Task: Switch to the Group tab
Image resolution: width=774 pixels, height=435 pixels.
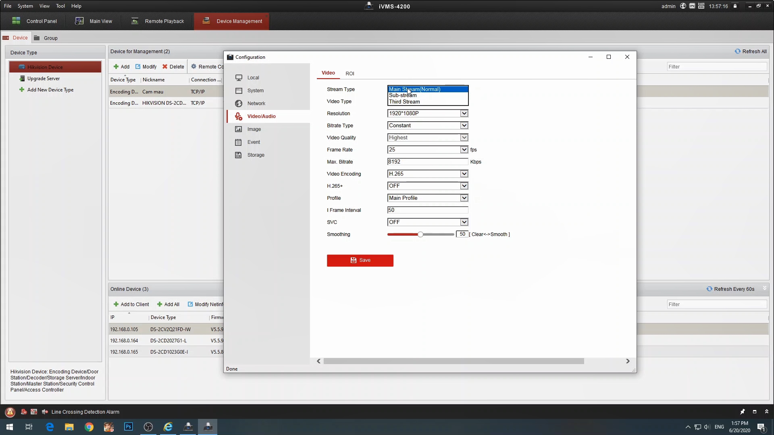Action: tap(46, 38)
